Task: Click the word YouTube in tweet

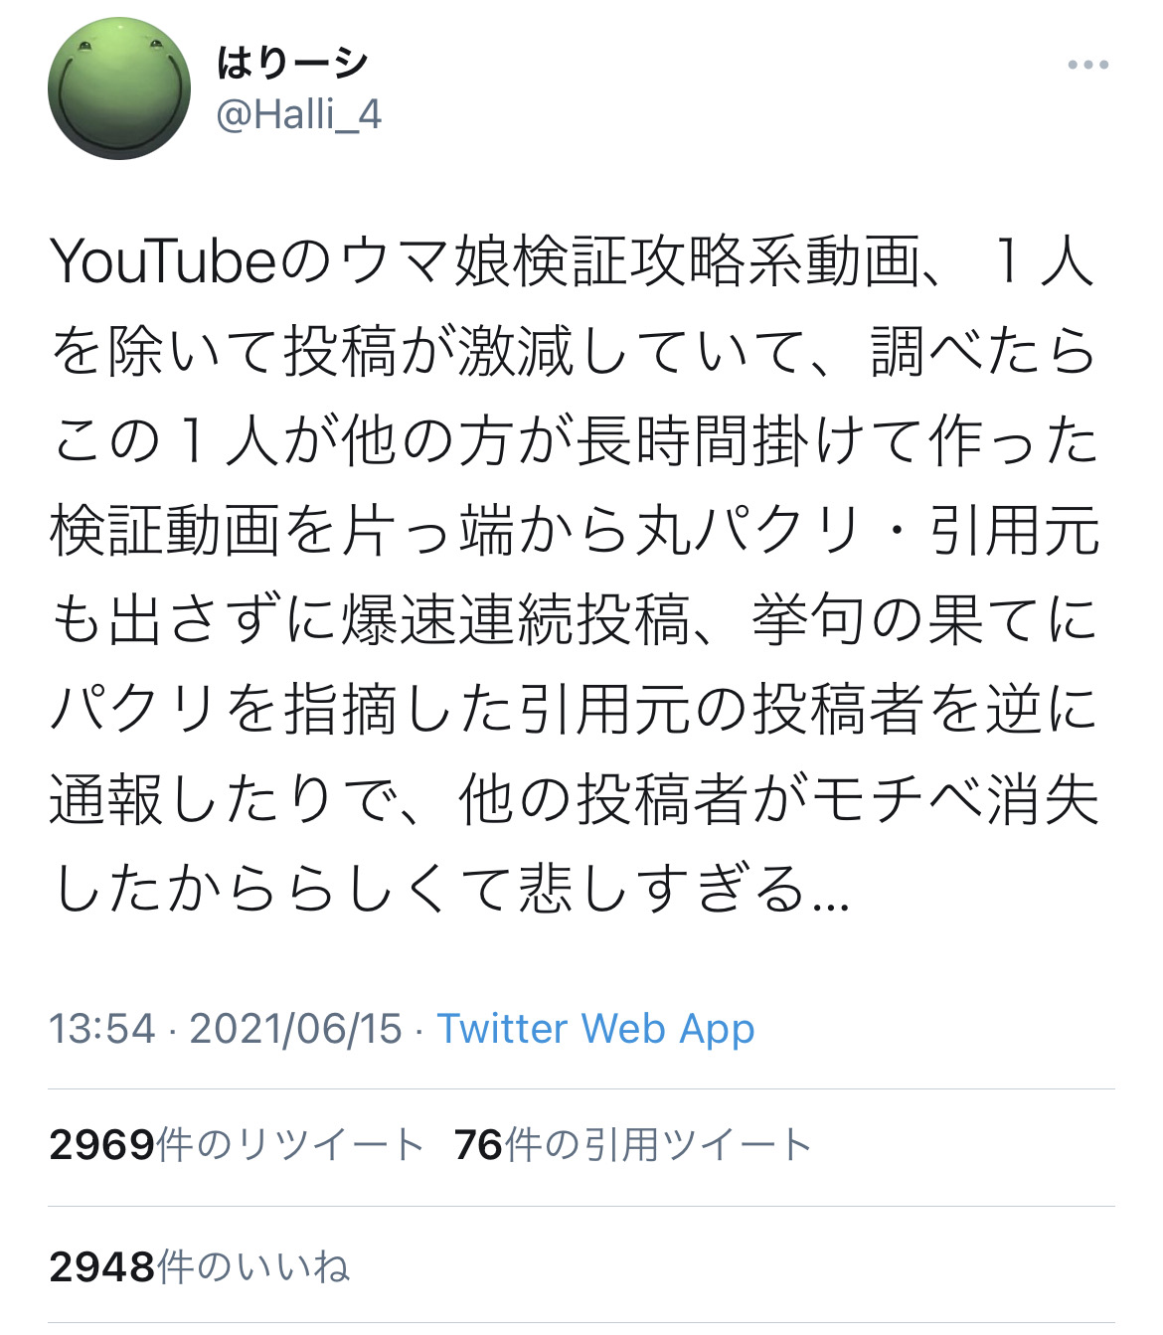Action: (162, 262)
